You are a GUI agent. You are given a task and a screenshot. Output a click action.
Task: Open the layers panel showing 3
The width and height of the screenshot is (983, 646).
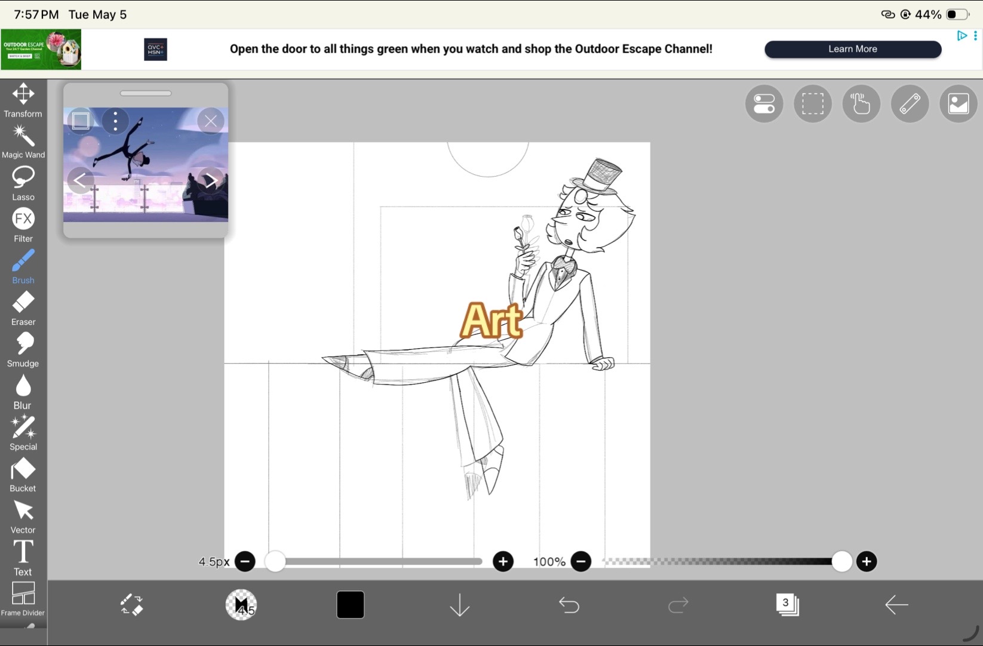pyautogui.click(x=787, y=605)
